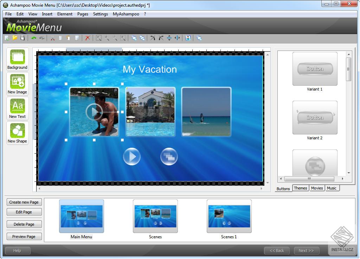Select the Scenes 1 page thumbnail
The width and height of the screenshot is (360, 259).
click(229, 216)
